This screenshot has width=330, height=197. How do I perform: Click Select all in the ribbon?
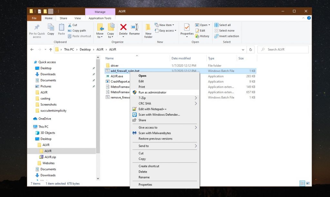pos(222,25)
